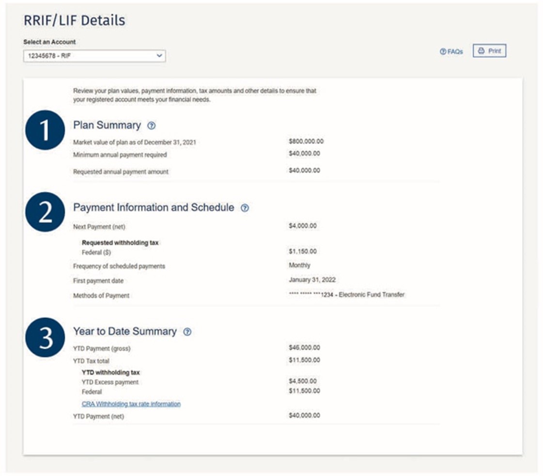Click the Select an Account label
This screenshot has width=543, height=476.
point(49,42)
